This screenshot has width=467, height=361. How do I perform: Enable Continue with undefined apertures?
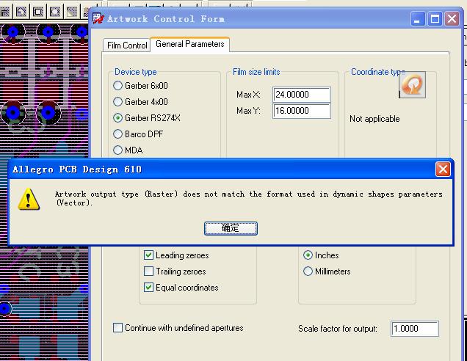click(117, 328)
